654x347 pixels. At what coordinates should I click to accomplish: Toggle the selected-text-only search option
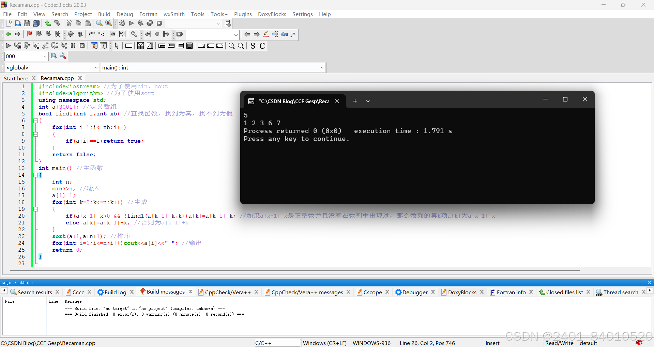point(275,34)
